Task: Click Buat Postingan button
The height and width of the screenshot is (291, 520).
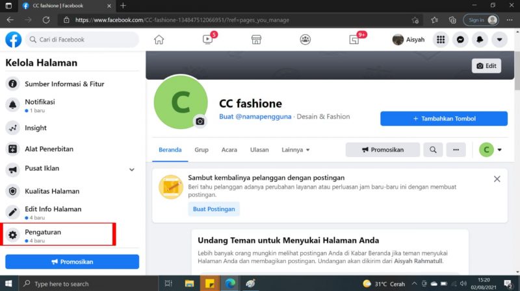Action: coord(214,209)
